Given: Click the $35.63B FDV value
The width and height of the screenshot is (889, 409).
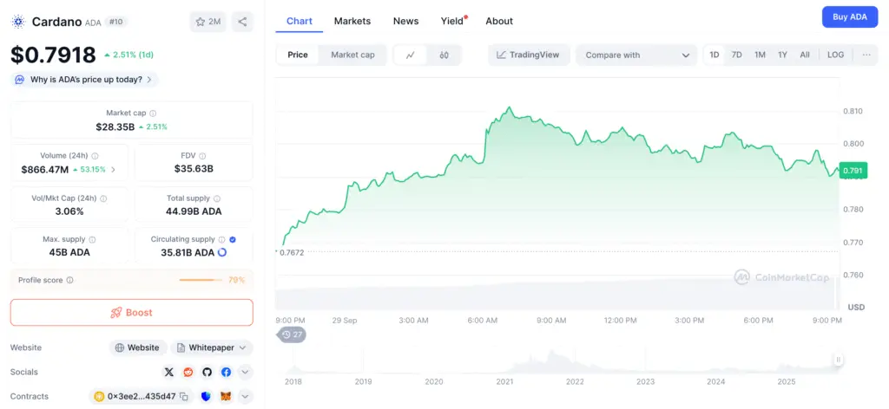Looking at the screenshot, I should pyautogui.click(x=194, y=169).
